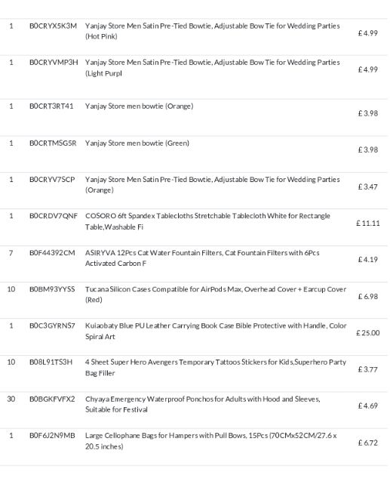Click the £3.47 price
The height and width of the screenshot is (491, 390).
pyautogui.click(x=368, y=187)
